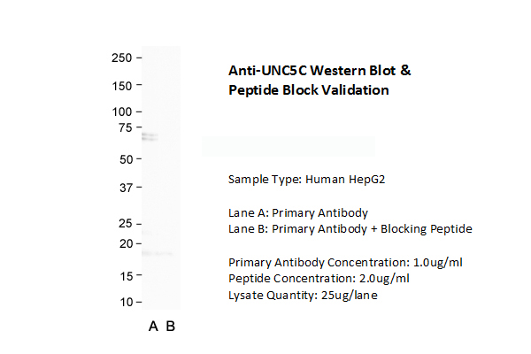Click the Peptide Block Validation heading line
531x354 pixels.
point(309,90)
